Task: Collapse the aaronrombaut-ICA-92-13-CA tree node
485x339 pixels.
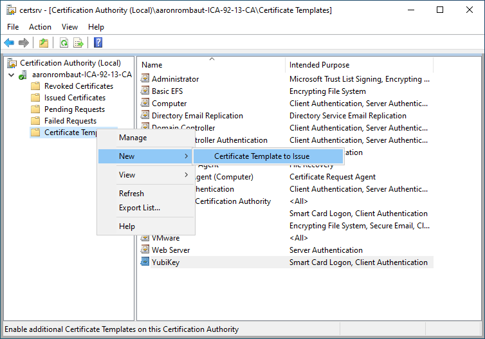Action: coord(12,75)
